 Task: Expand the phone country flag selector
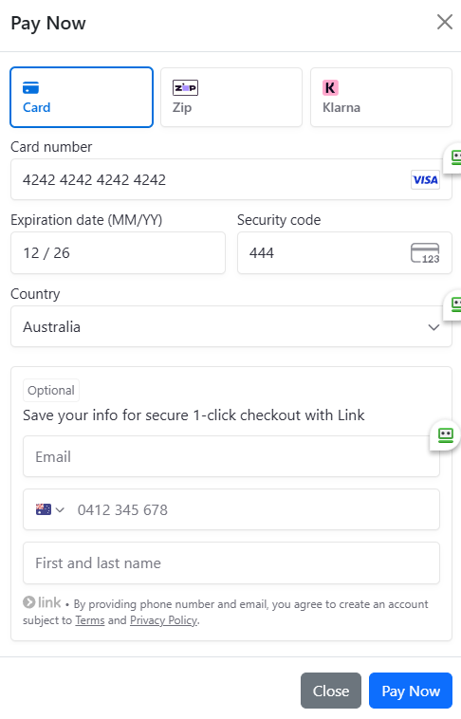pyautogui.click(x=50, y=509)
